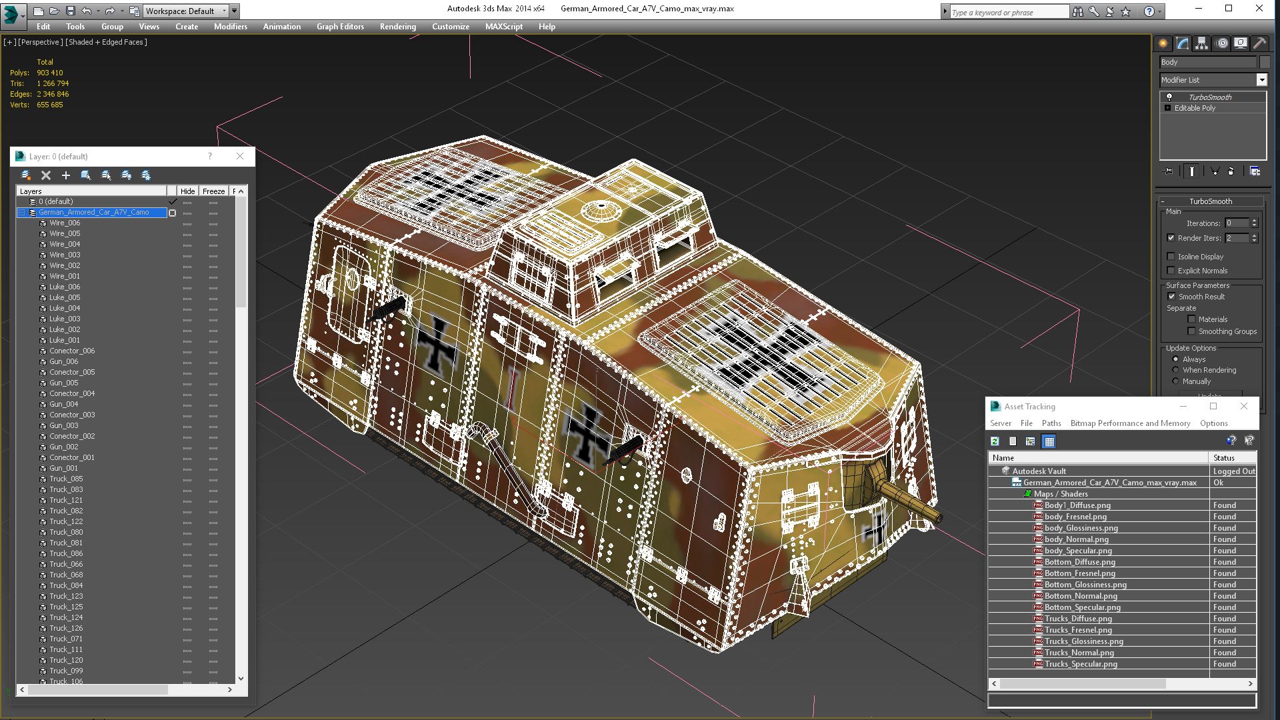The image size is (1280, 720).
Task: Select Always update option
Action: (x=1176, y=359)
